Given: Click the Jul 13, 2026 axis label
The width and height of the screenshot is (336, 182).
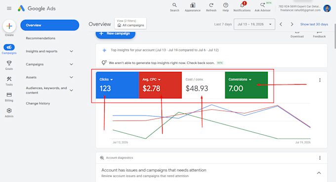Looking at the screenshot, I should click(120, 142).
